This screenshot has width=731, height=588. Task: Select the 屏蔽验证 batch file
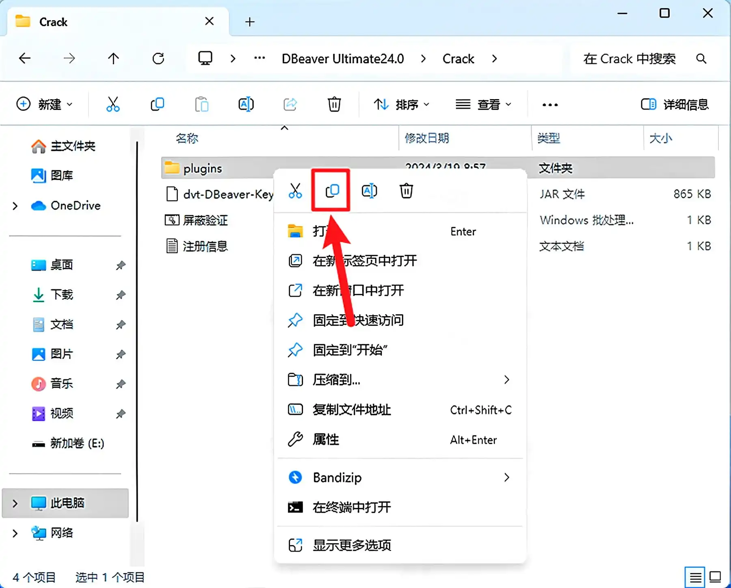click(197, 220)
